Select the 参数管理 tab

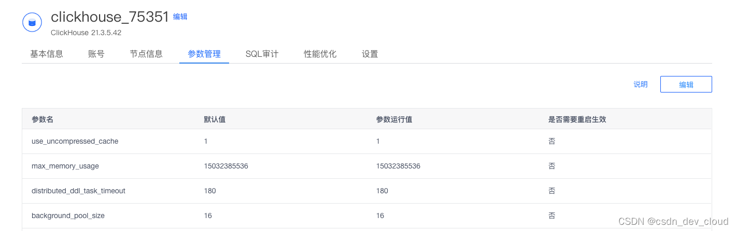point(204,54)
